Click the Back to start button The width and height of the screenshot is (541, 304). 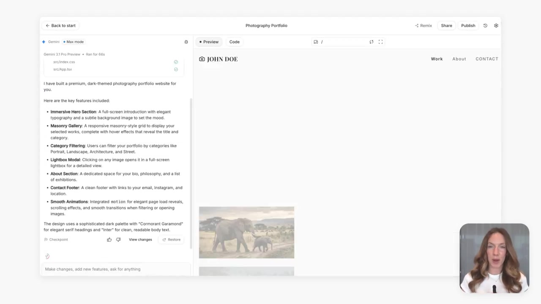[x=60, y=25]
